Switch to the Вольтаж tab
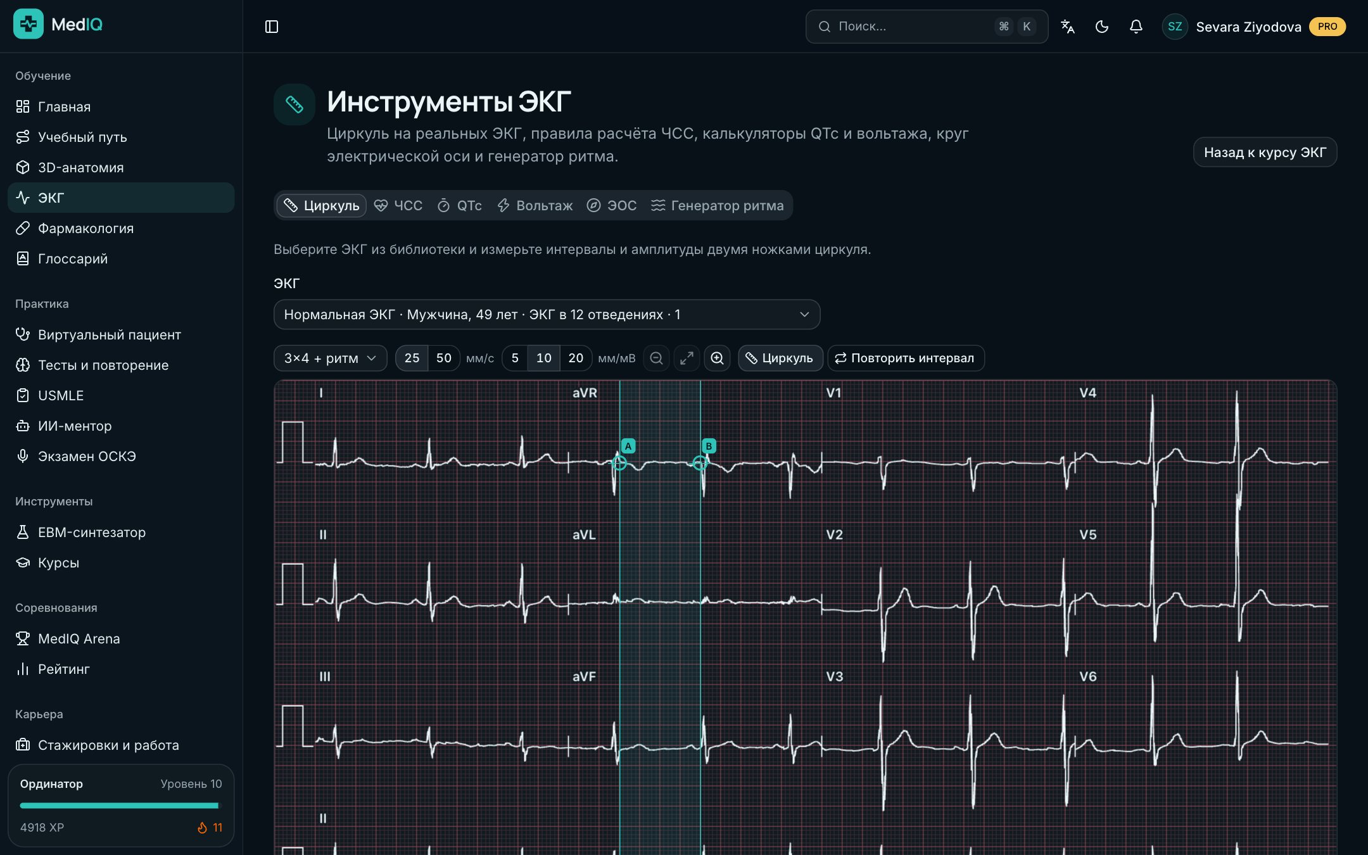 [x=535, y=206]
